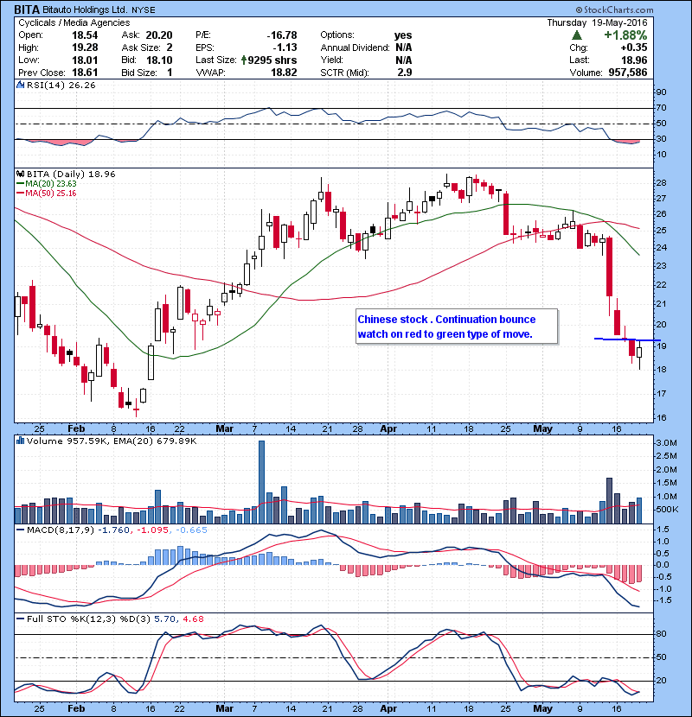This screenshot has width=692, height=717.
Task: Click the MA(50) 25.16 legend entry
Action: (47, 193)
